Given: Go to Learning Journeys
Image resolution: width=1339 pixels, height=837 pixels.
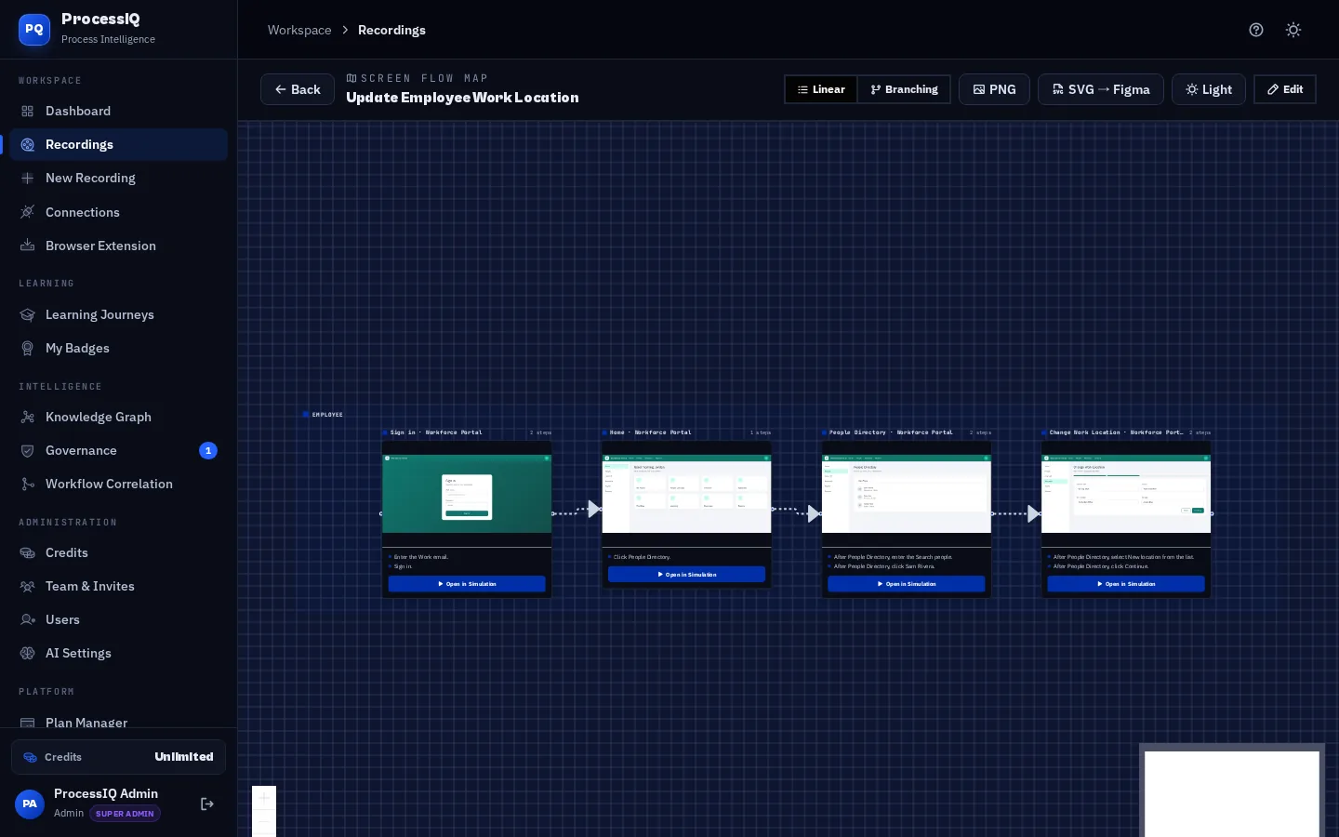Looking at the screenshot, I should pyautogui.click(x=118, y=314).
